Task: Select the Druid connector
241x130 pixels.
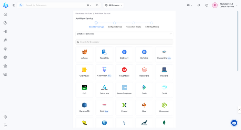Action: [164, 90]
